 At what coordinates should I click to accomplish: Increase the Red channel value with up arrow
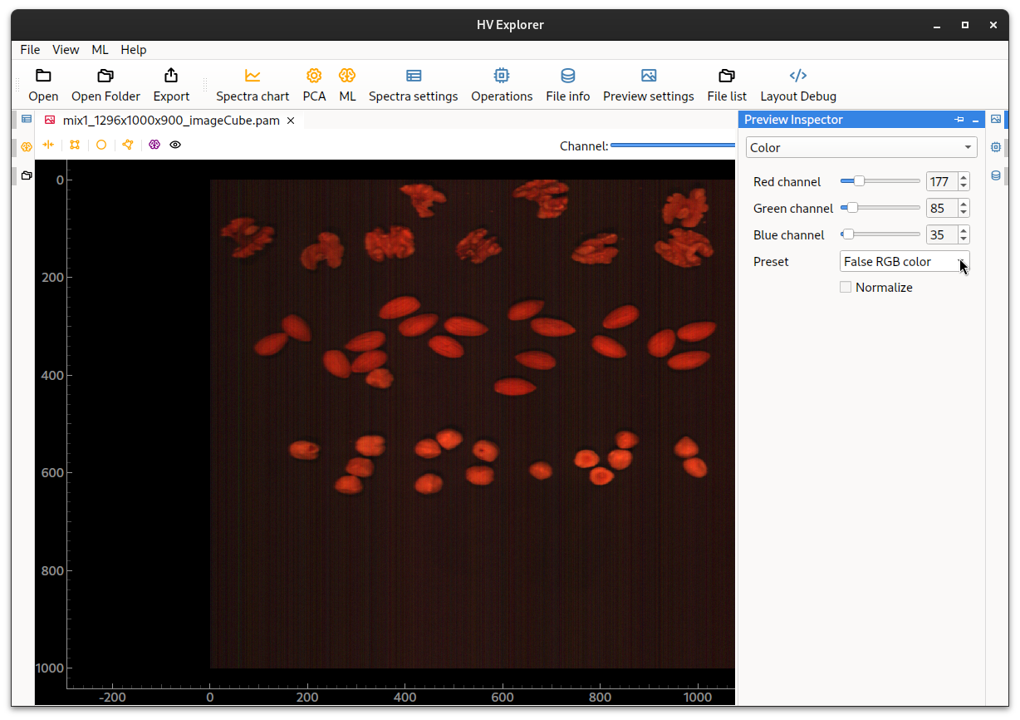tap(964, 177)
